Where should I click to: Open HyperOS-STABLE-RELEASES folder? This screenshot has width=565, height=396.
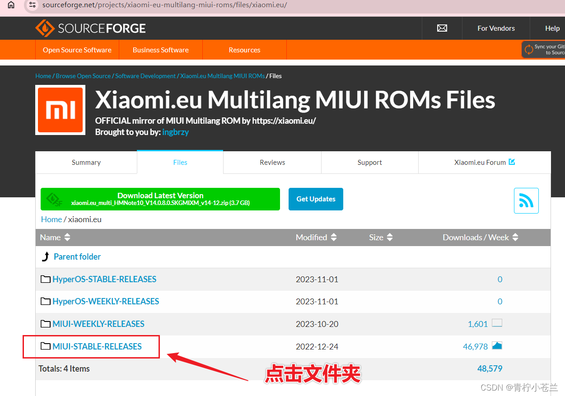104,279
